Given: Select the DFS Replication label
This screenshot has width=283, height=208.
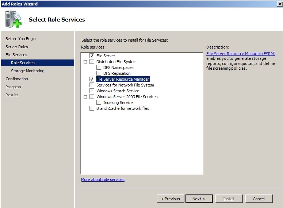Looking at the screenshot, I should pos(117,73).
